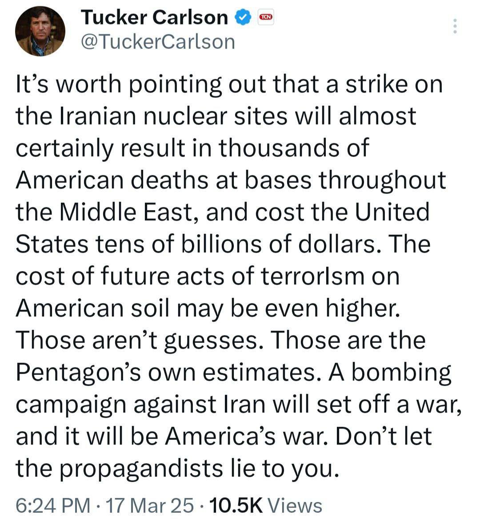Open the @TuckerCarlson handle link
480x519 pixels.
(x=158, y=42)
